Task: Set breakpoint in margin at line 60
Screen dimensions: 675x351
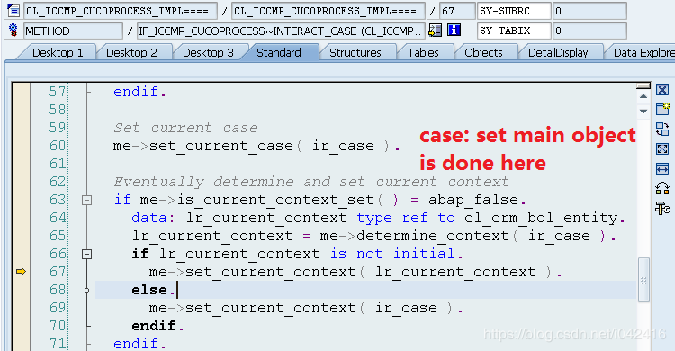Action: (21, 146)
